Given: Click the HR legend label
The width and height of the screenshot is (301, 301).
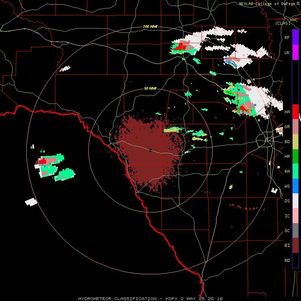Looking at the screenshot, I should (287, 157).
